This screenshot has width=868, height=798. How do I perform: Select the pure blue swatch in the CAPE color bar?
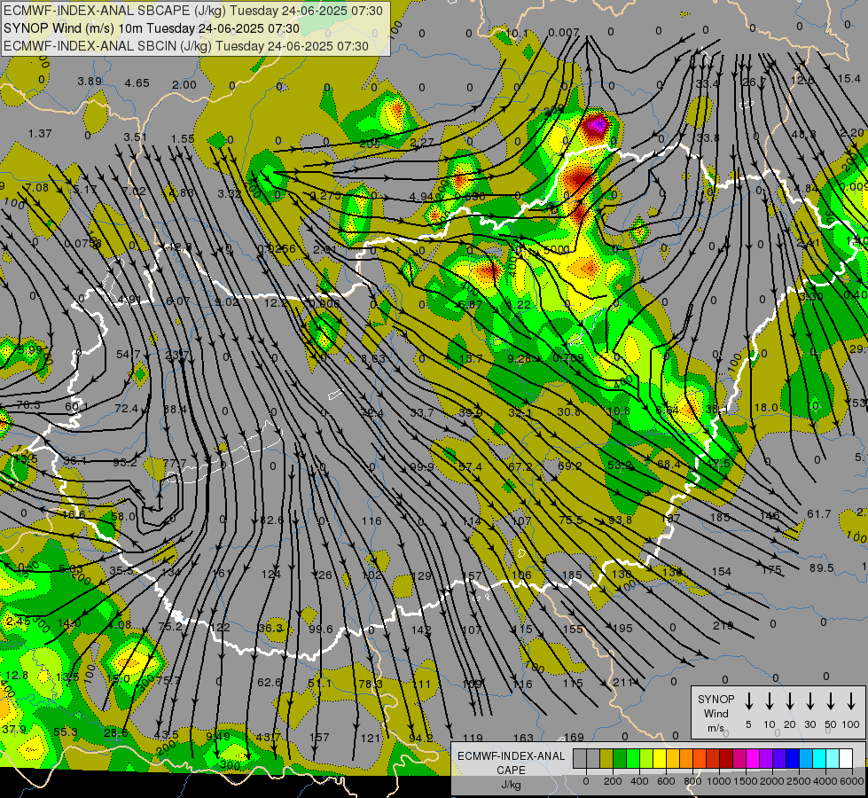(x=793, y=758)
